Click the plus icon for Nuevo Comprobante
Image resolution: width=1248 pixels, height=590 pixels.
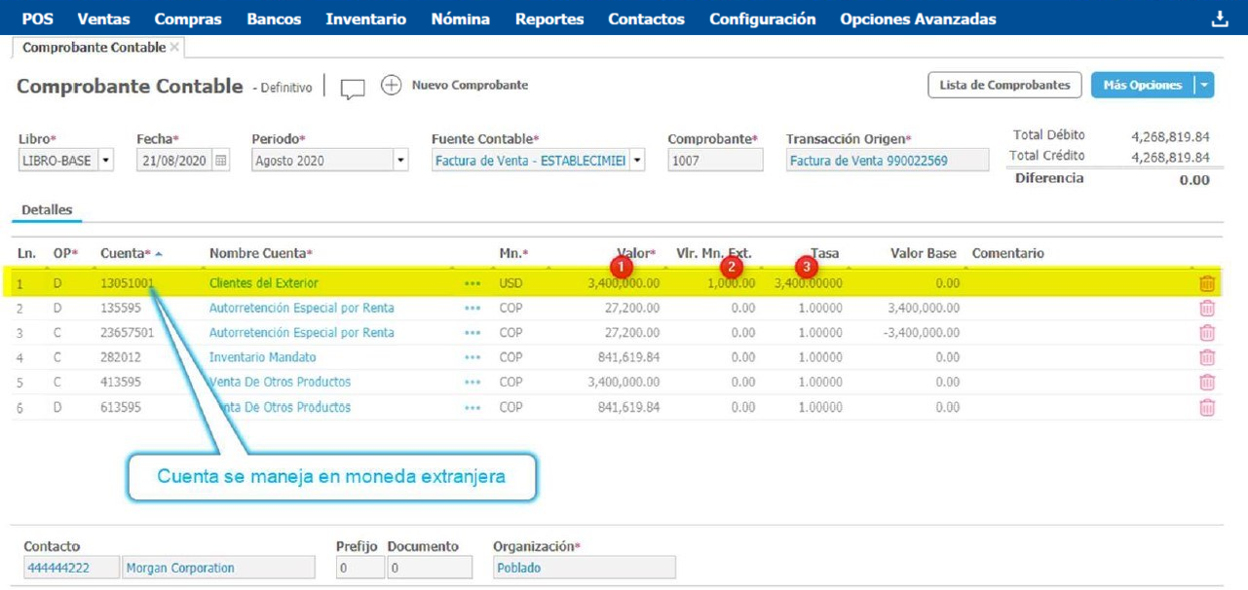(391, 86)
